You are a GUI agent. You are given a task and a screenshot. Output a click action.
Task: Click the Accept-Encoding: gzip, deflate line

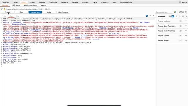point(17,48)
